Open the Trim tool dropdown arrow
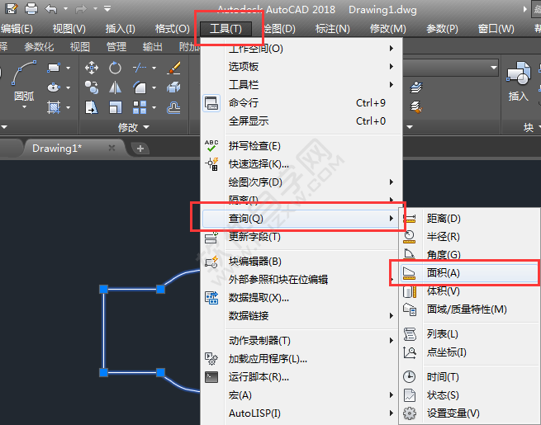 [x=154, y=68]
